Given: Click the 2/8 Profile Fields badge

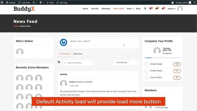Looking at the screenshot, I should 177,64.
